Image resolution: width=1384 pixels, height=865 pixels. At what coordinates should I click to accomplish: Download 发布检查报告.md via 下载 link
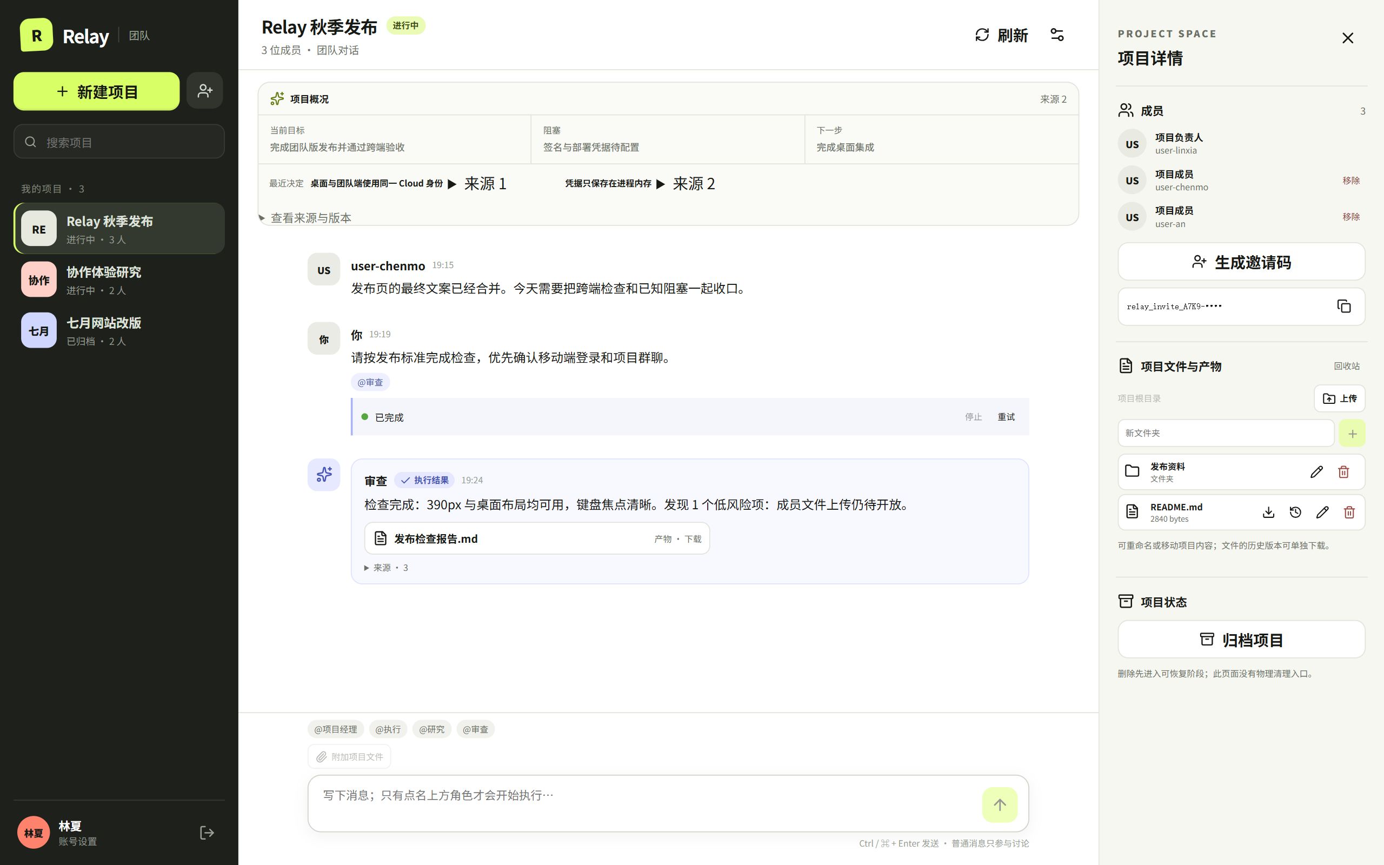(693, 539)
